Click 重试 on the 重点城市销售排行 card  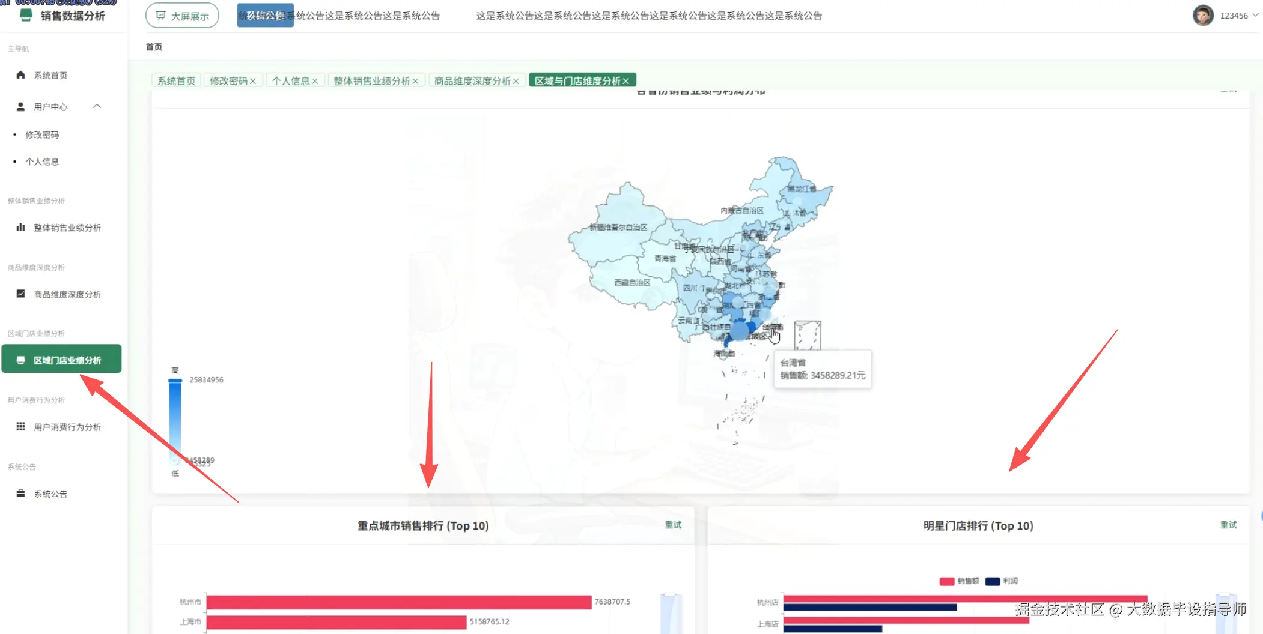pos(673,525)
